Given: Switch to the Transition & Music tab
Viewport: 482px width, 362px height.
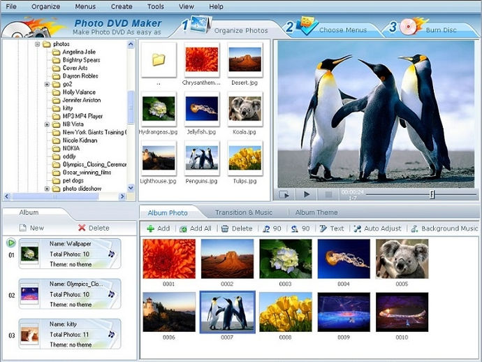Looking at the screenshot, I should pyautogui.click(x=244, y=212).
